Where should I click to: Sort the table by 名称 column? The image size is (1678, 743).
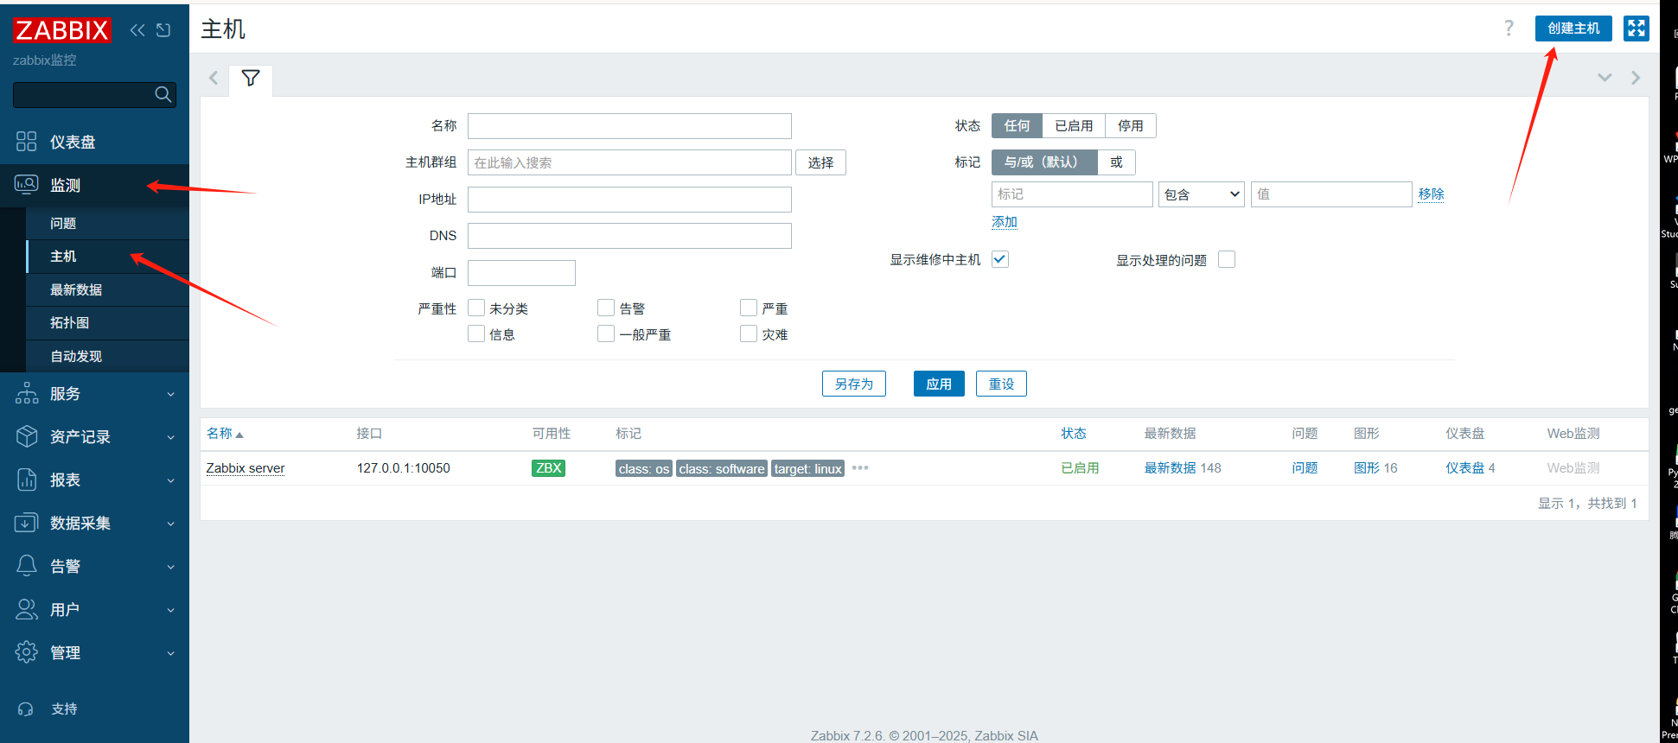pyautogui.click(x=225, y=434)
